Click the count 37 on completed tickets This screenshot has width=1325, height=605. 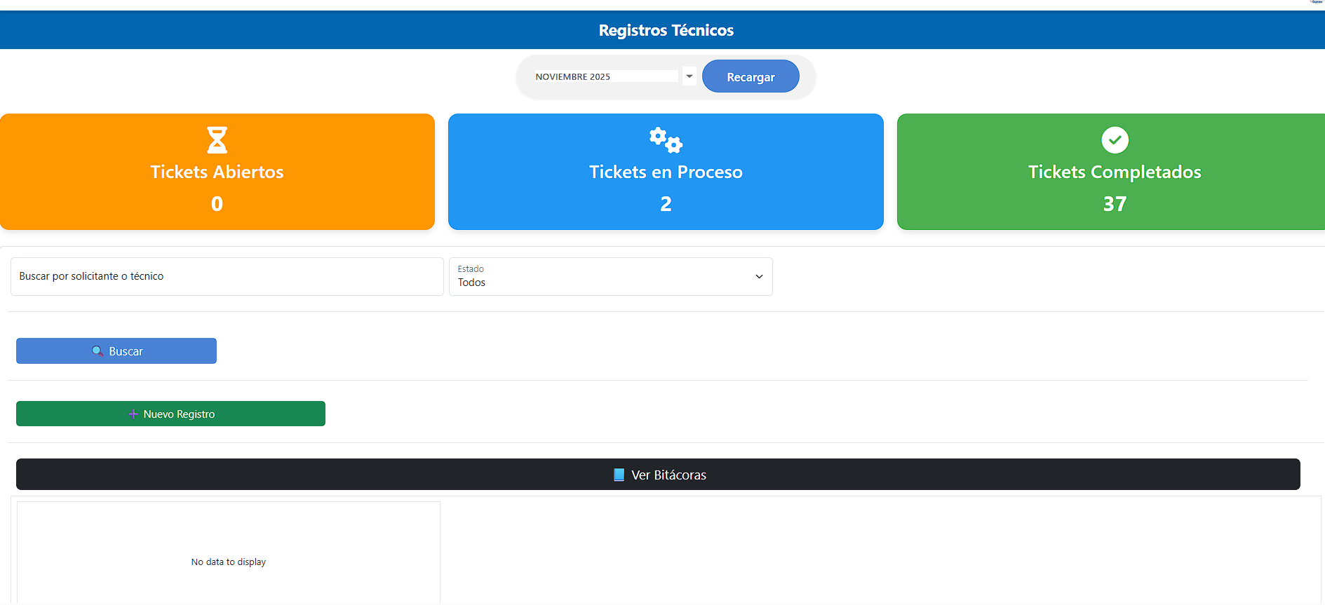point(1115,204)
